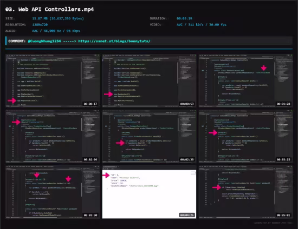Open the JSON output thumbnail at 00:04:26
The image size is (298, 229).
click(x=149, y=192)
